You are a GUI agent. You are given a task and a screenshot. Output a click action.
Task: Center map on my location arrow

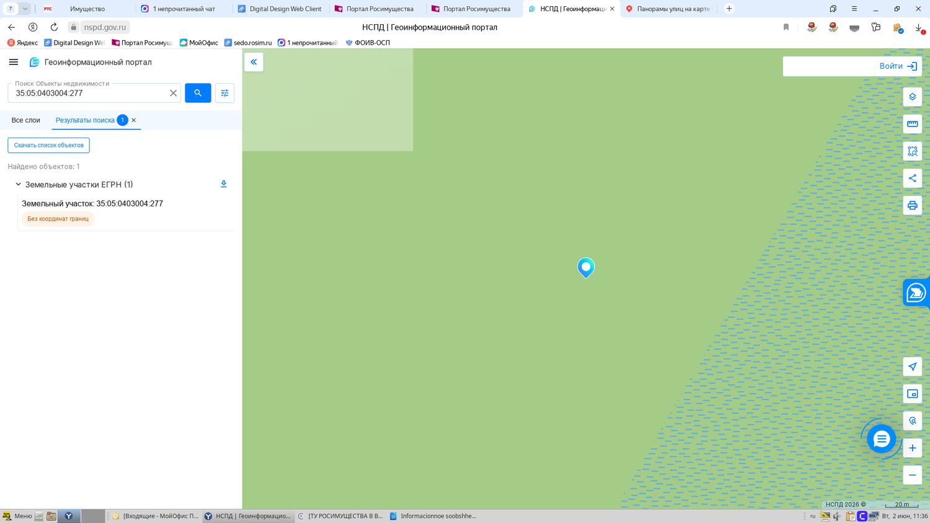[912, 367]
